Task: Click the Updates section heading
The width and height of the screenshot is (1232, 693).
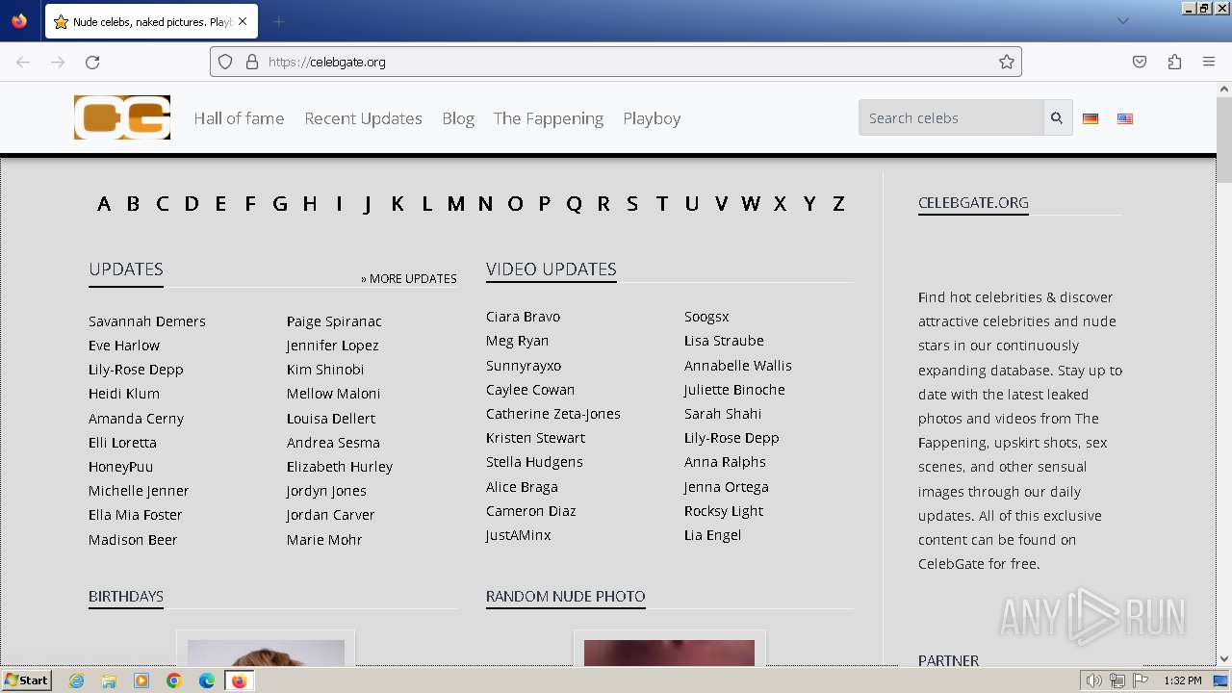Action: point(126,269)
